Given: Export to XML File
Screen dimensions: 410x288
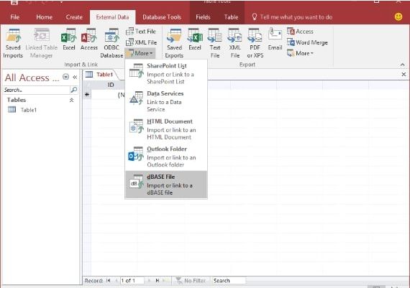Looking at the screenshot, I should (234, 43).
